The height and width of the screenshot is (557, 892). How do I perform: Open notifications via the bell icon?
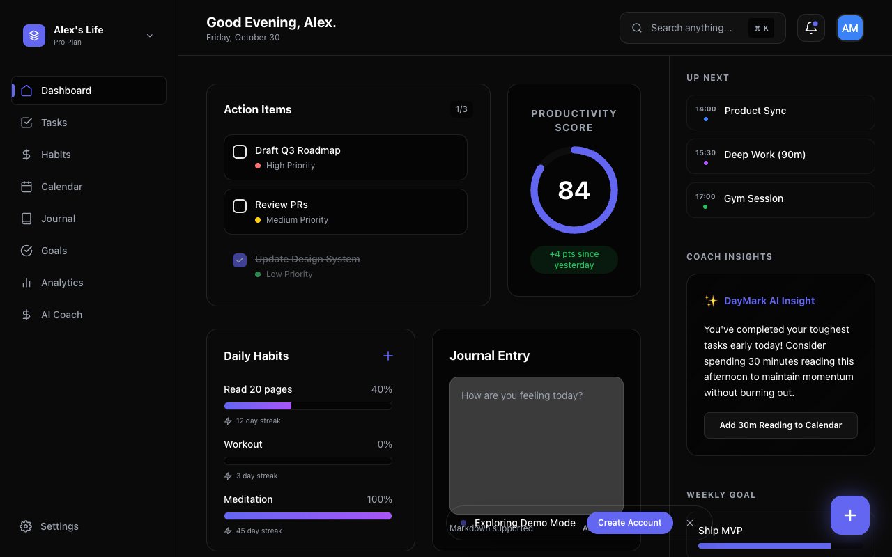(811, 28)
